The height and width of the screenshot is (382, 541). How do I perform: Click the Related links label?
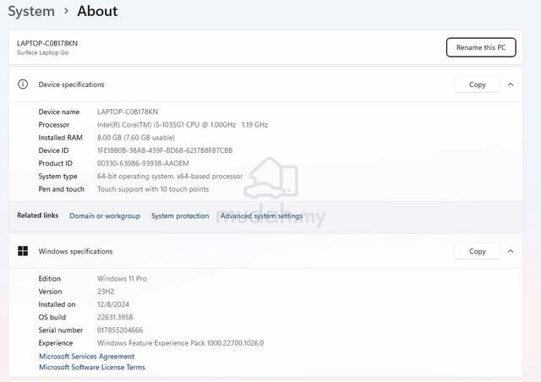[x=37, y=216]
